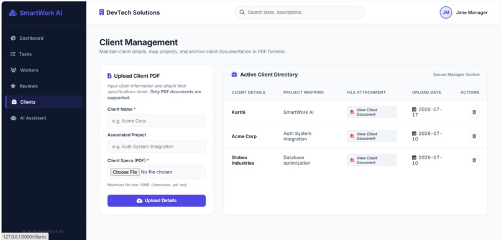Click the DevTech Solutions building icon

101,12
